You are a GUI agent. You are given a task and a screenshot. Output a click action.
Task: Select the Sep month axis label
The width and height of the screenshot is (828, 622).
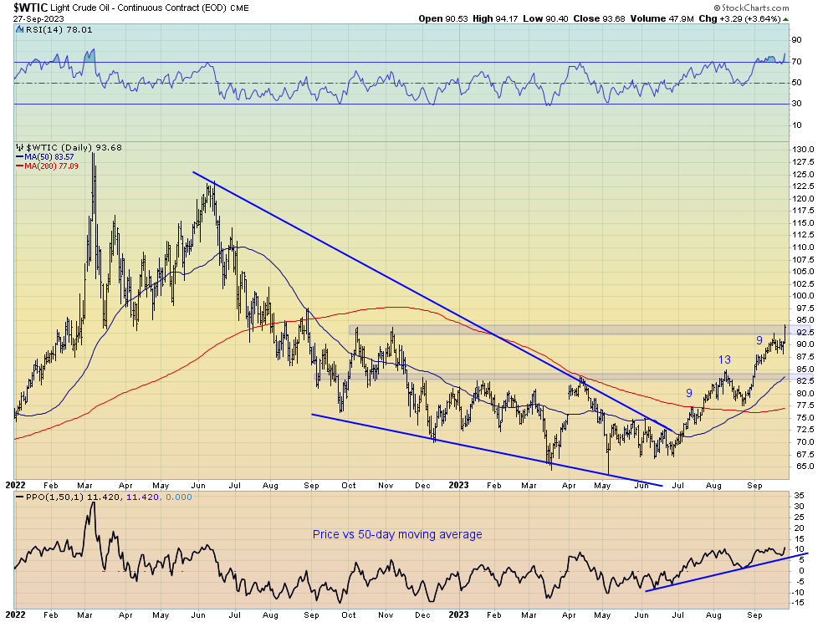click(754, 485)
